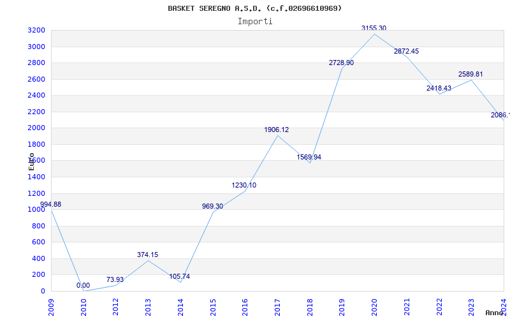Click the x-axis year 2019
The width and height of the screenshot is (510, 319).
342,308
